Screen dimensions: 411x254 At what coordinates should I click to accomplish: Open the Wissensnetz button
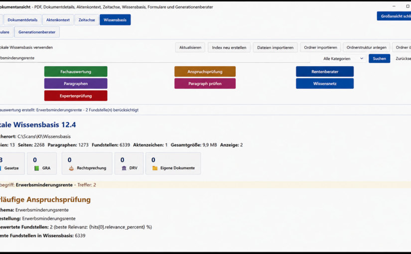pos(325,84)
